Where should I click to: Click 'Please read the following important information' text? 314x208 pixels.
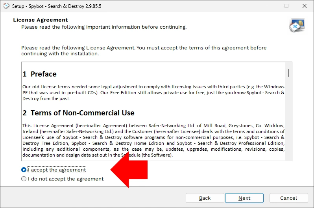104,27
